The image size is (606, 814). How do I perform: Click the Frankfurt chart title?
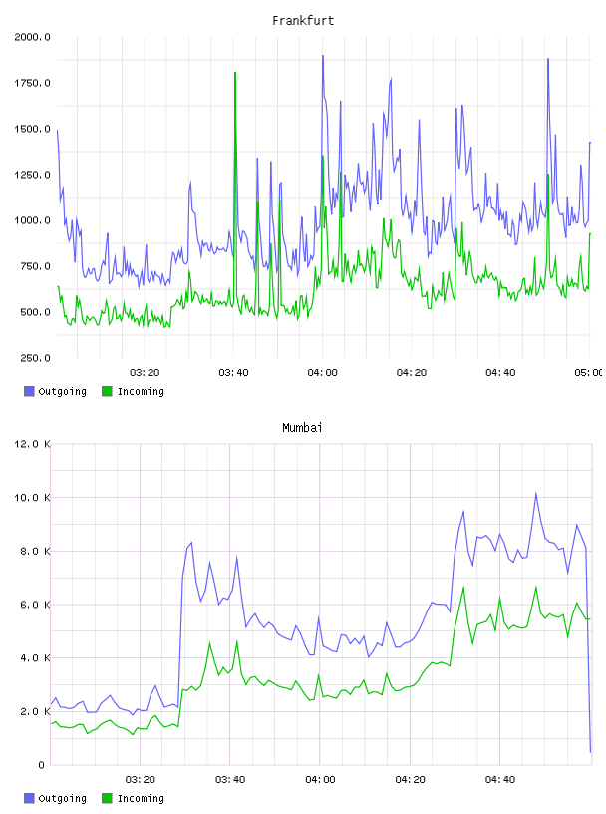pos(303,21)
